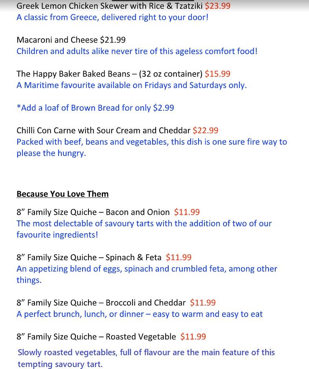Click the $15.99 Baked Beans price
309x369 pixels.
(x=217, y=74)
